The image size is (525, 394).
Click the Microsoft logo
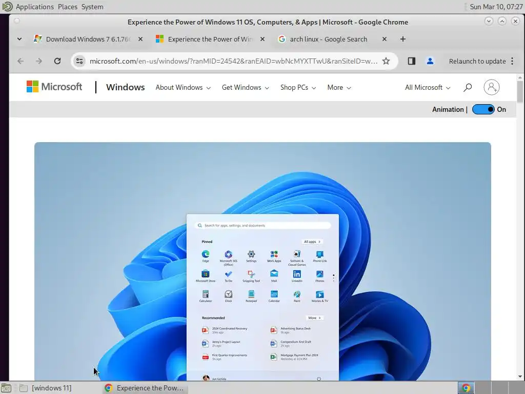pyautogui.click(x=54, y=87)
